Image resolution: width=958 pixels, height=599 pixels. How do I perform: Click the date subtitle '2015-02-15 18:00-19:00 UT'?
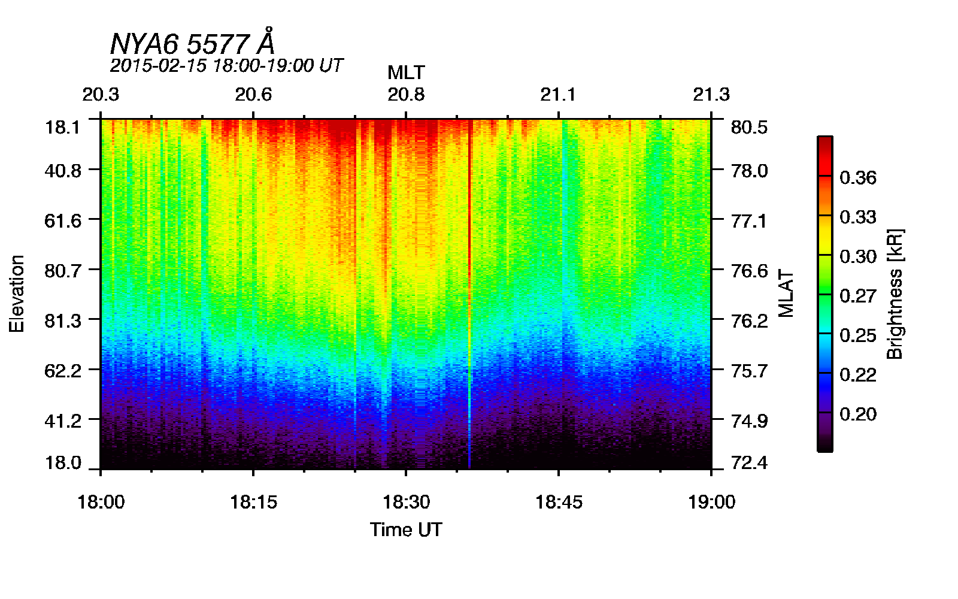pos(226,65)
